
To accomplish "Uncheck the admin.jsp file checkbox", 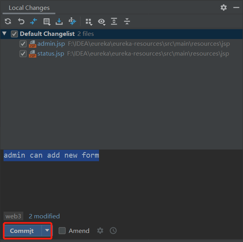I will pyautogui.click(x=23, y=44).
